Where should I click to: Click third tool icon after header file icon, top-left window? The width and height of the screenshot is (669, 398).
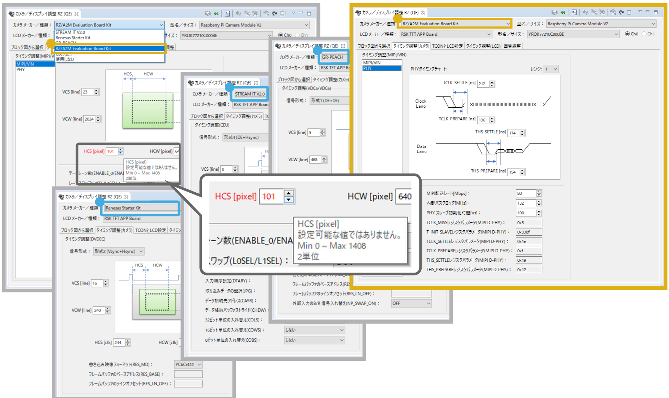click(255, 14)
